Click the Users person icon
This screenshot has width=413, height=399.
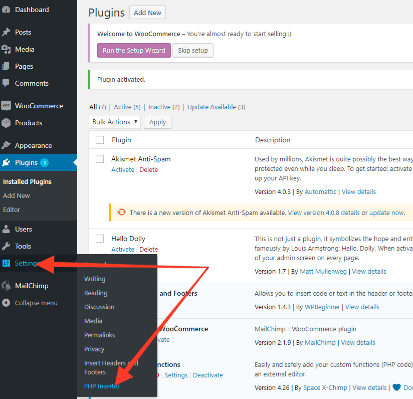pyautogui.click(x=6, y=229)
